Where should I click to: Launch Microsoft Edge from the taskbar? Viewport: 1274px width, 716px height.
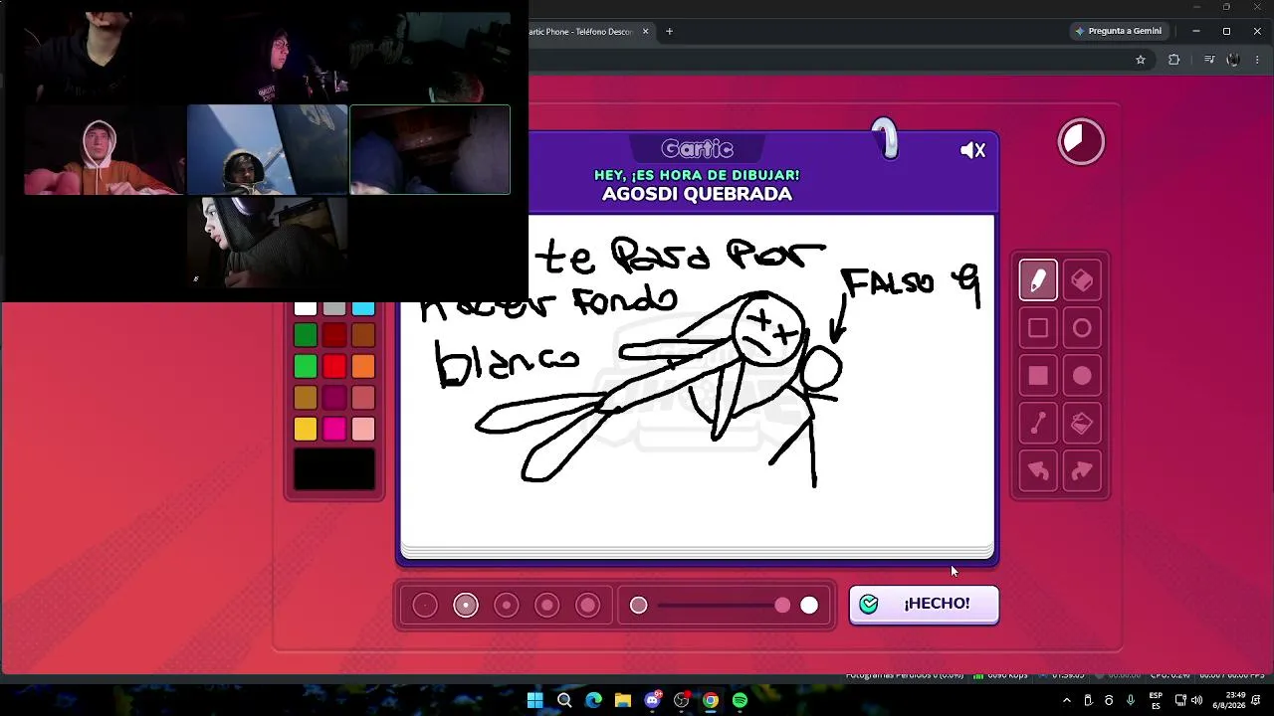click(x=593, y=700)
